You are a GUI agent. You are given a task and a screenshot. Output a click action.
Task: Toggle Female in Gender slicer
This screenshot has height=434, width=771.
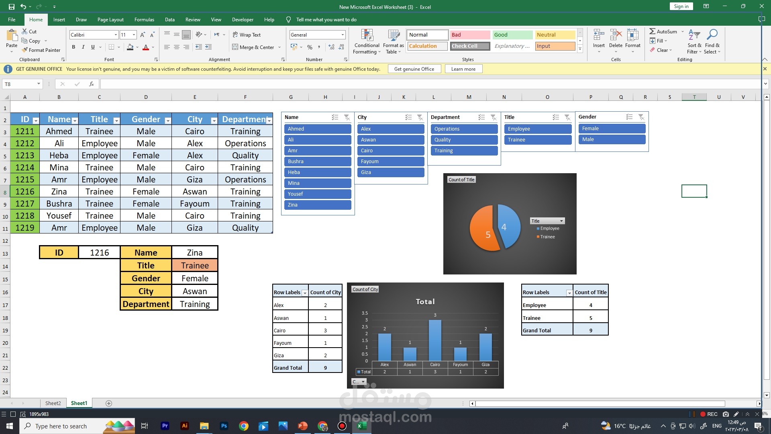(612, 129)
